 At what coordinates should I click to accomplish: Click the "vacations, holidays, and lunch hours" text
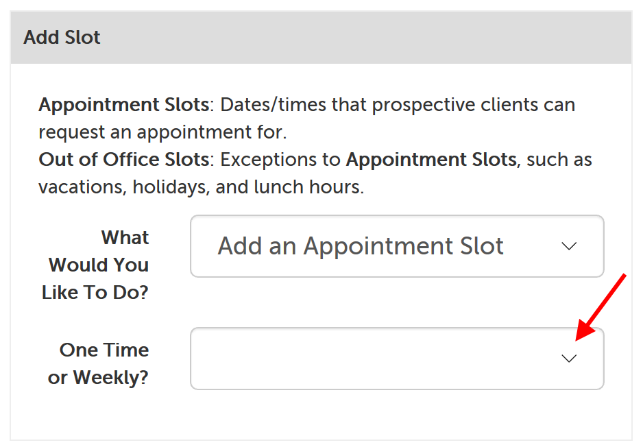pos(201,187)
